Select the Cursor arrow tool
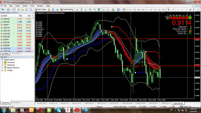This screenshot has width=201, height=113. click(x=169, y=9)
